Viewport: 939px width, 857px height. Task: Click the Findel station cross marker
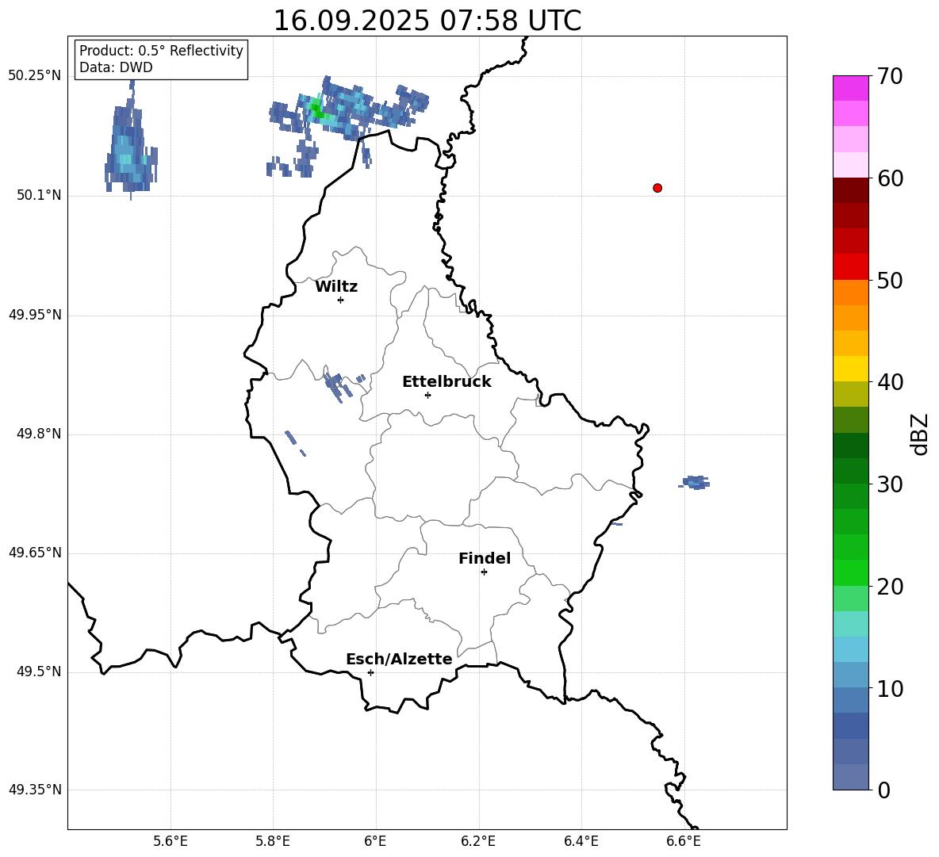point(484,572)
